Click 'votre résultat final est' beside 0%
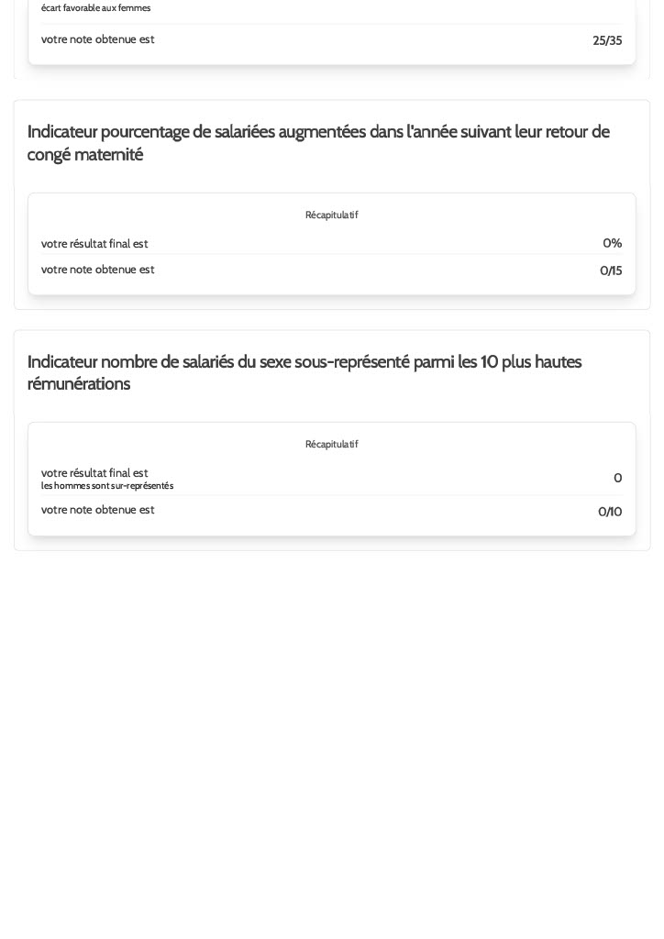 point(94,244)
